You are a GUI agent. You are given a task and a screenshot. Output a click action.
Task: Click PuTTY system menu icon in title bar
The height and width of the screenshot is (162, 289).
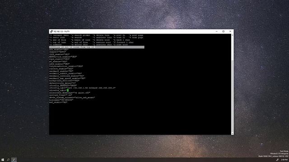(51, 31)
